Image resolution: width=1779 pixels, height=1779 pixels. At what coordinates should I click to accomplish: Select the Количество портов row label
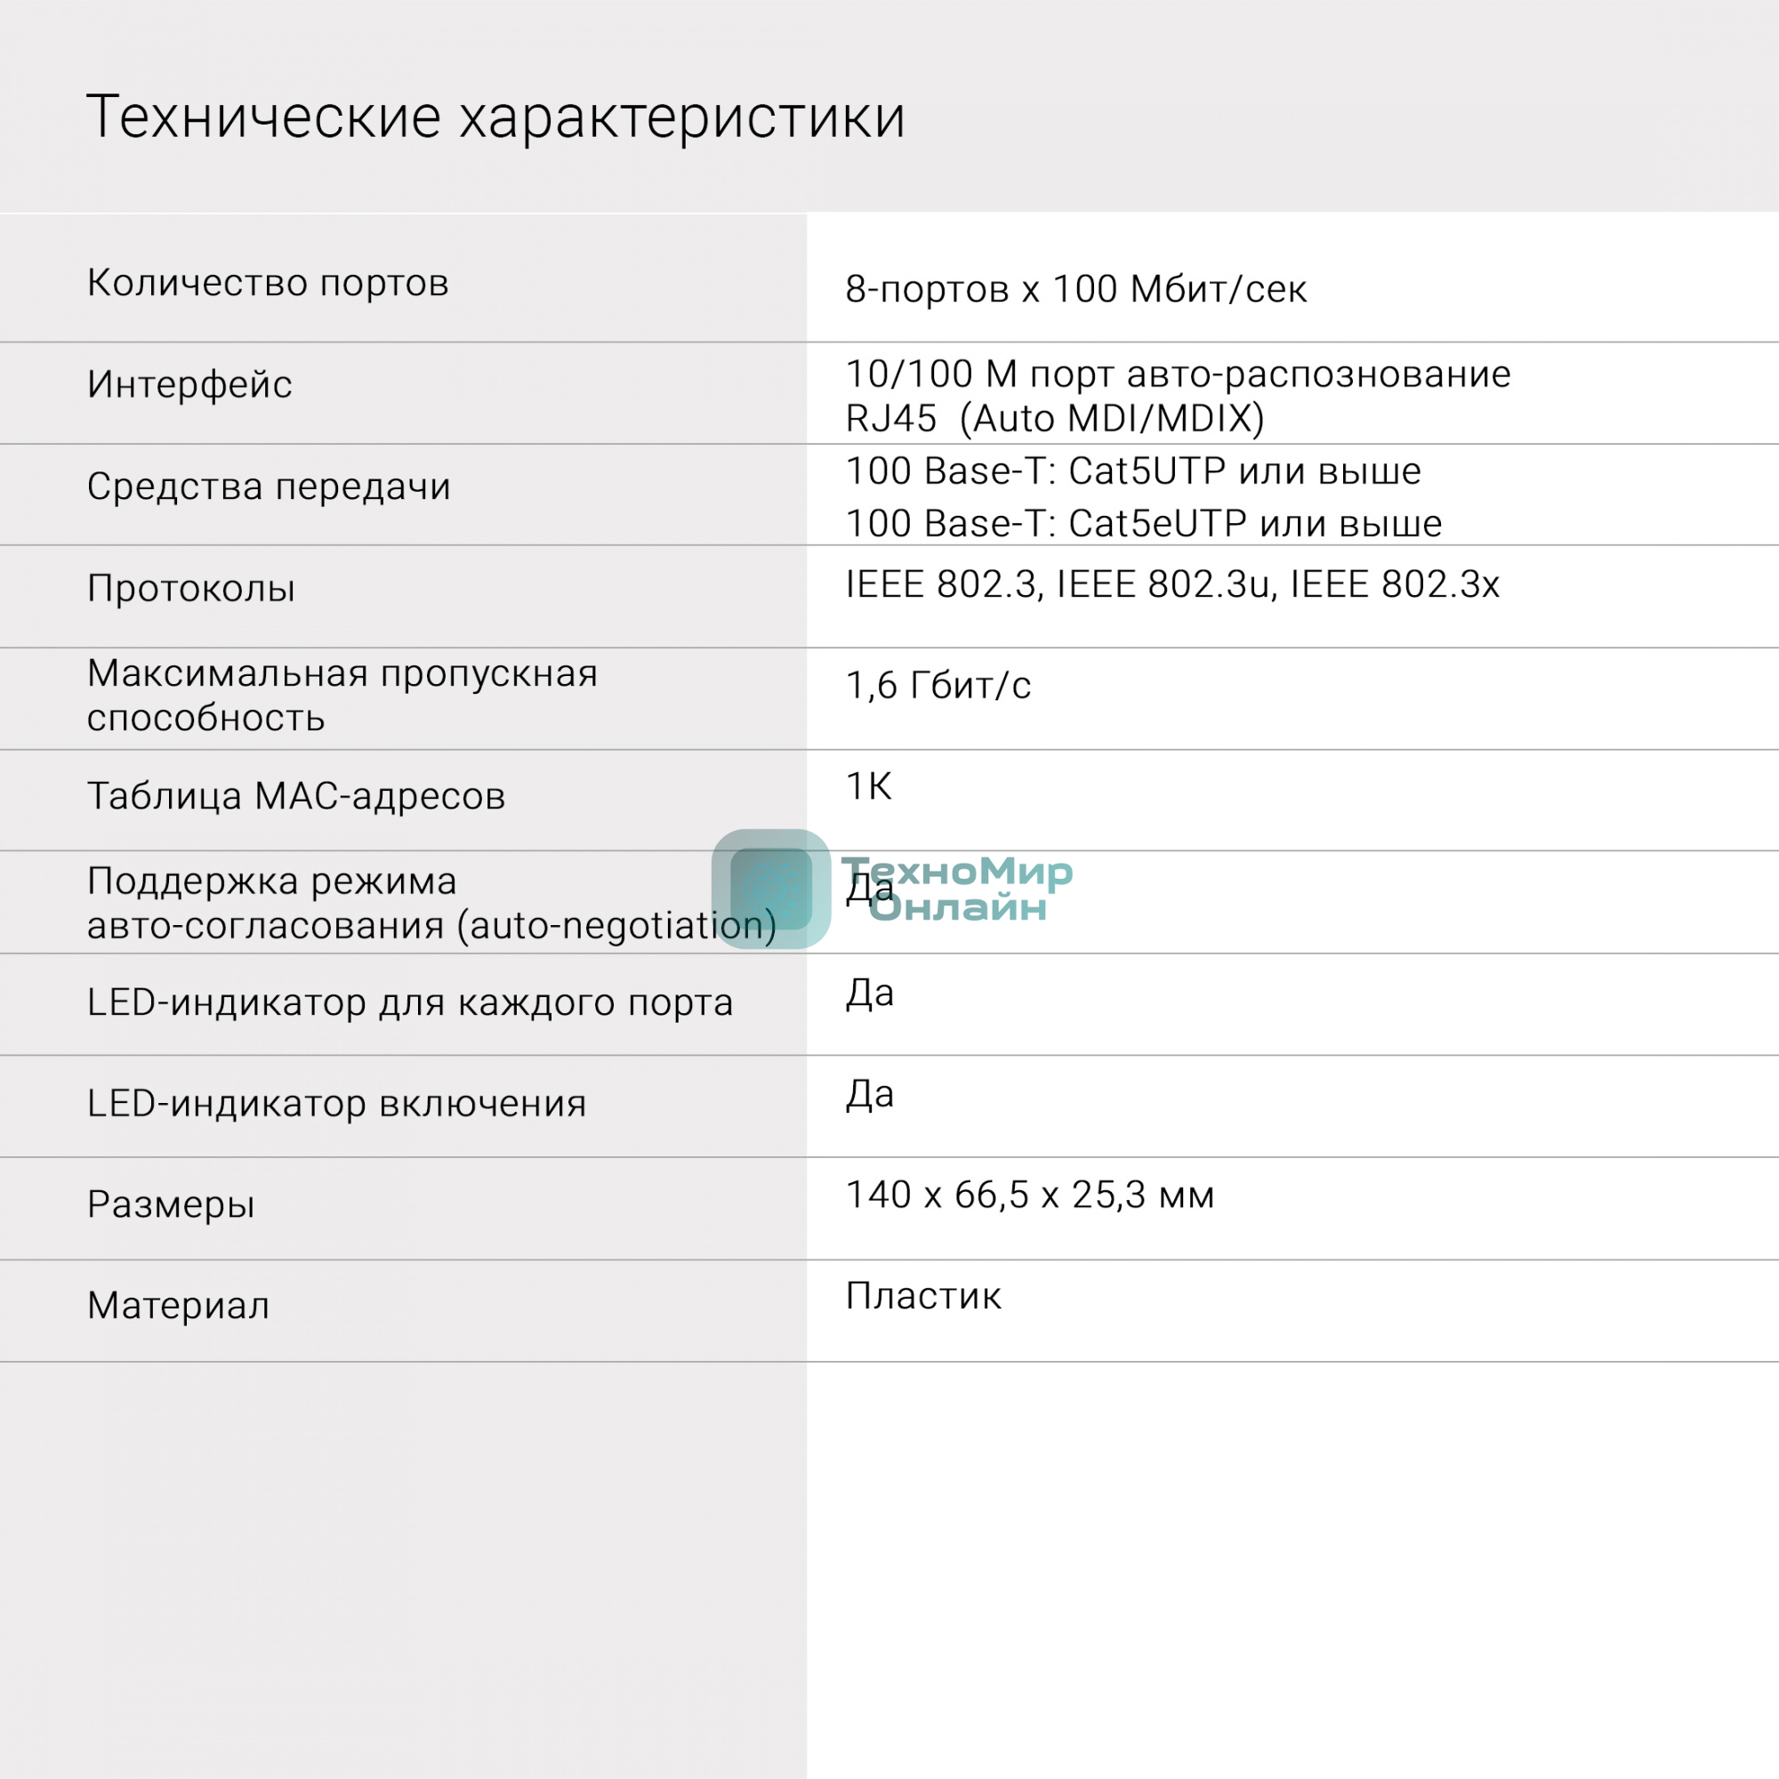point(269,284)
